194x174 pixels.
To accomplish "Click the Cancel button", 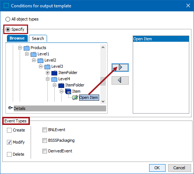I will [x=179, y=168].
